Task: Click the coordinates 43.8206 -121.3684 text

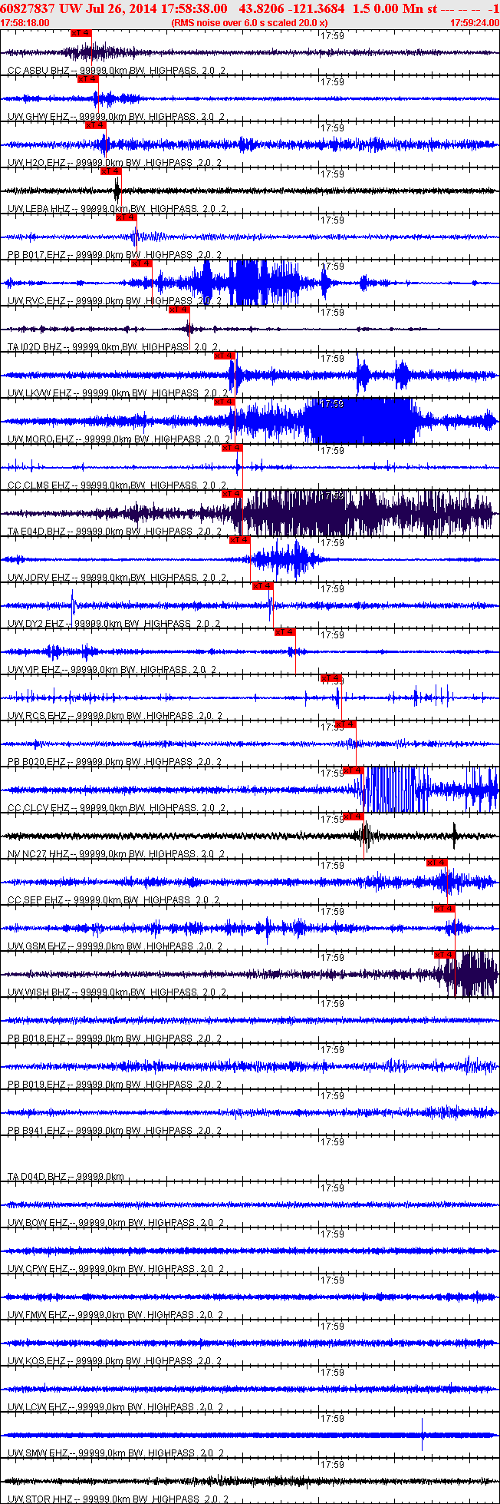Action: 292,8
